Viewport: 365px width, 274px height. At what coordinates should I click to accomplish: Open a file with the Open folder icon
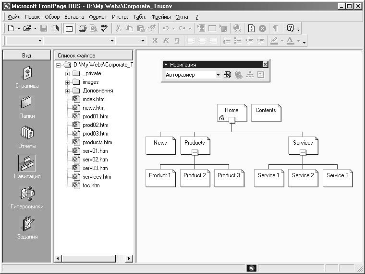coord(27,28)
